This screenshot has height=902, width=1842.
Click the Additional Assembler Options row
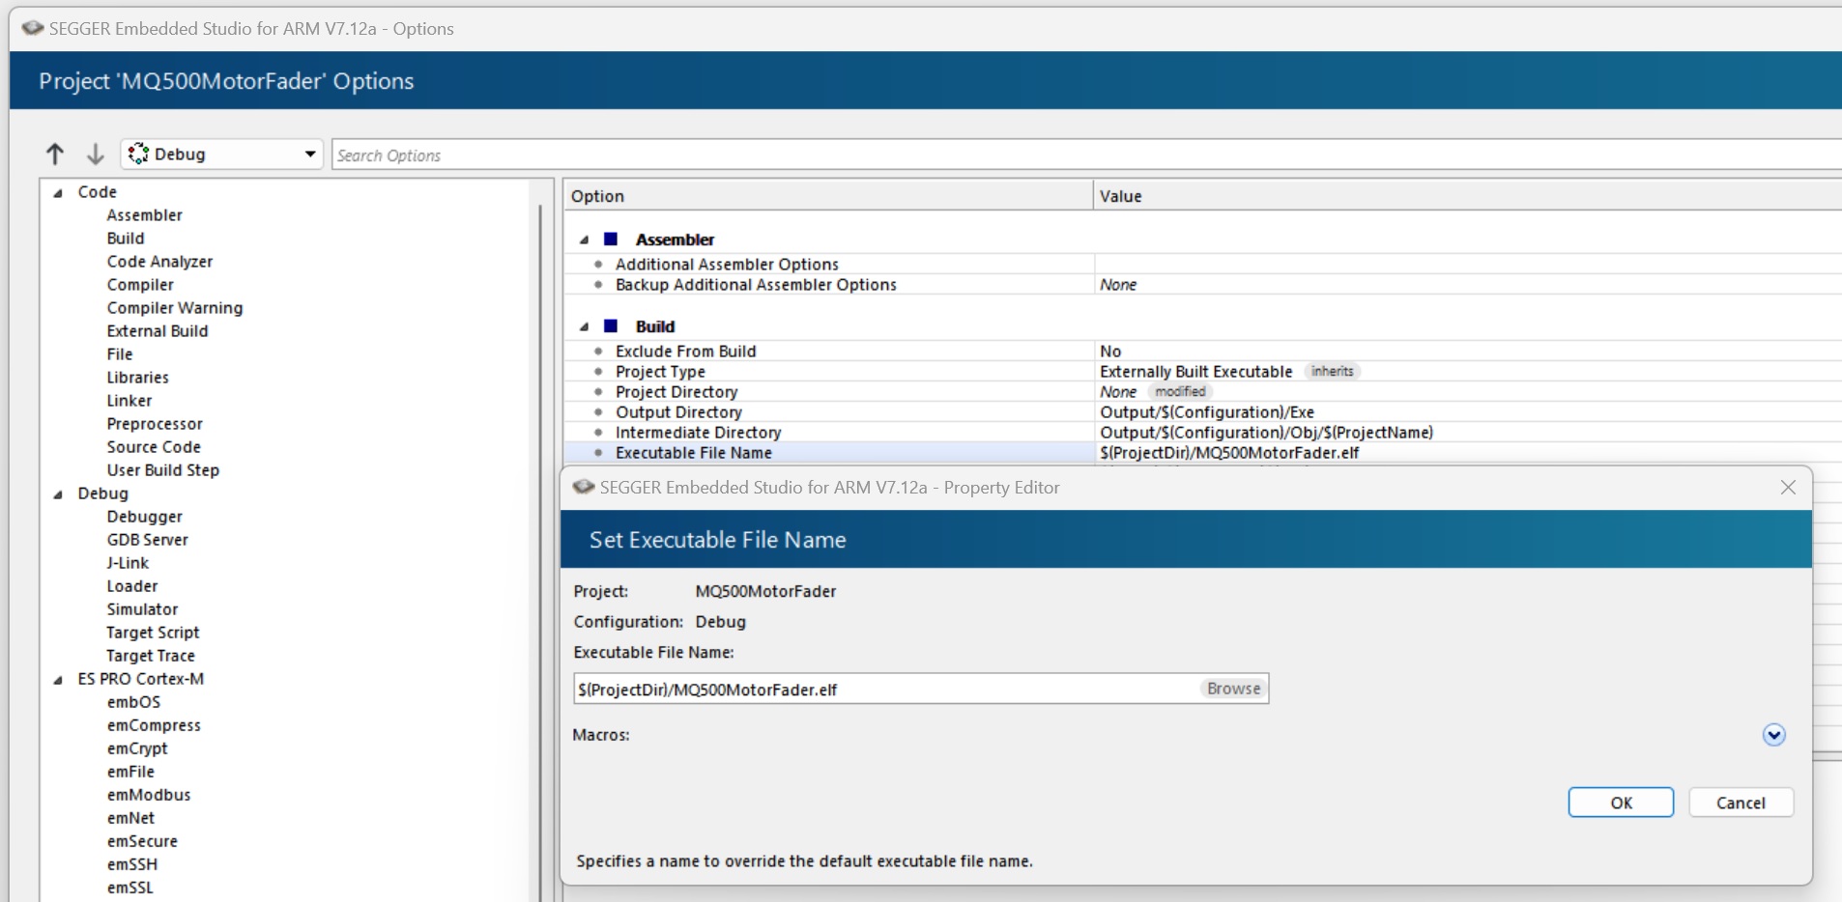(1203, 264)
